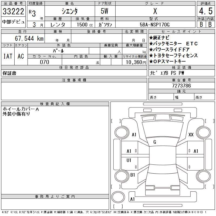Image resolution: width=216 pixels, height=216 pixels.
Task: Click the 検査員記入欄 header
Action: (55, 104)
